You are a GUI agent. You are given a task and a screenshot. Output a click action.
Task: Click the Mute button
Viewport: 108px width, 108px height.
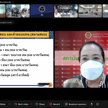(3, 104)
